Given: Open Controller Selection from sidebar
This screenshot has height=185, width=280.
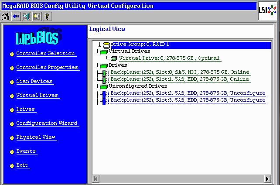Looking at the screenshot, I should click(45, 53).
